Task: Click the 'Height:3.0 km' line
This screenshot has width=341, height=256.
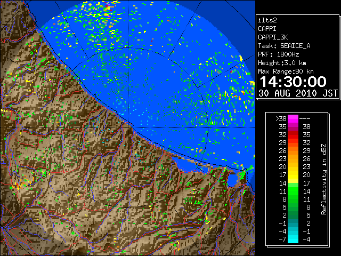Action: pyautogui.click(x=282, y=63)
